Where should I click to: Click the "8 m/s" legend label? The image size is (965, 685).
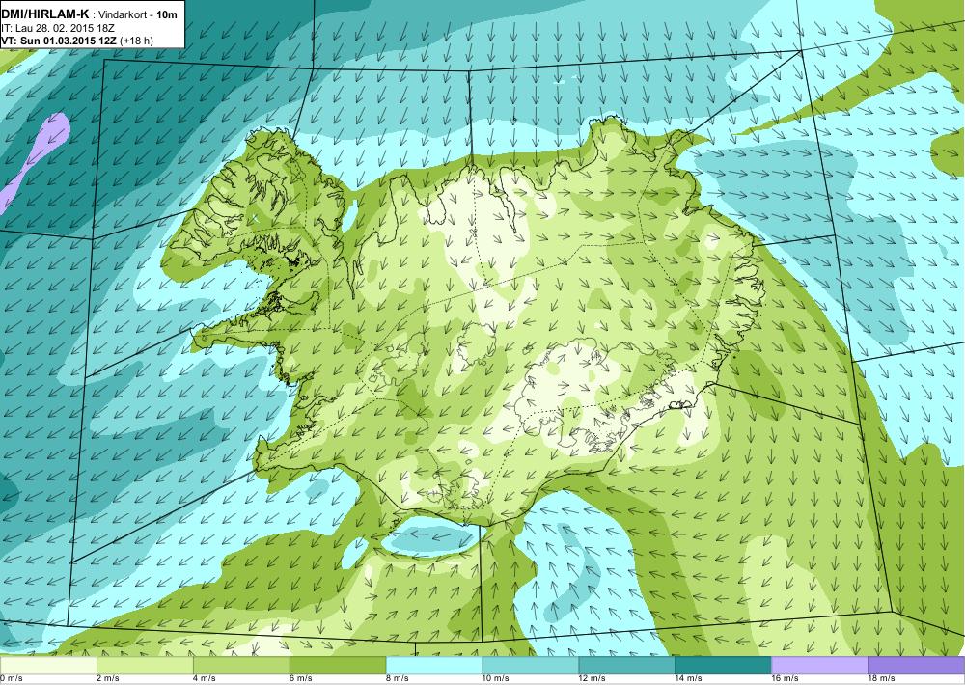click(x=398, y=679)
